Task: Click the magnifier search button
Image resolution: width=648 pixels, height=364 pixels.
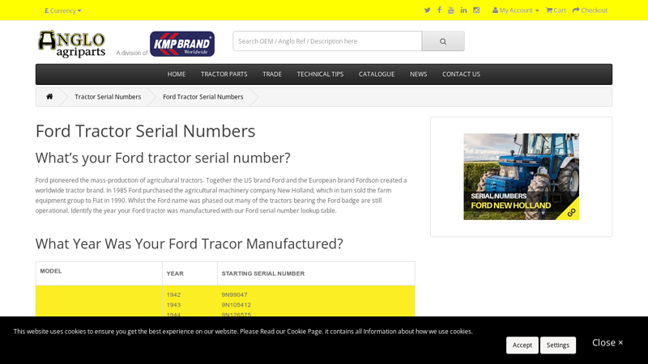Action: 443,41
